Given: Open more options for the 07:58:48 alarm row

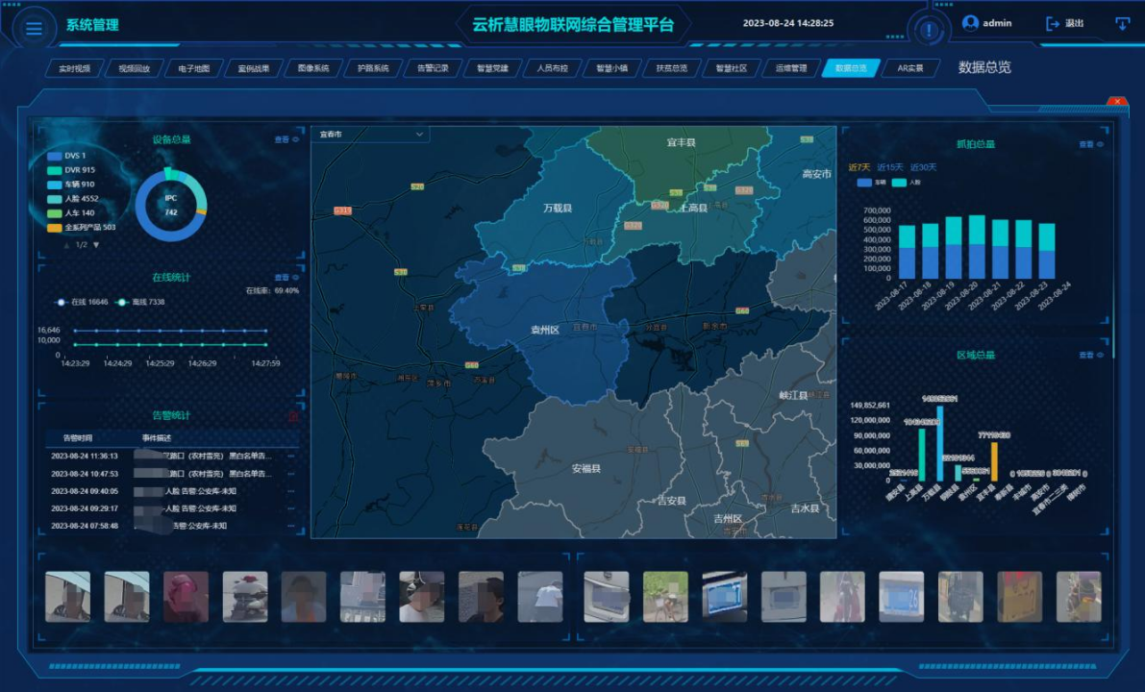Looking at the screenshot, I should pyautogui.click(x=291, y=526).
